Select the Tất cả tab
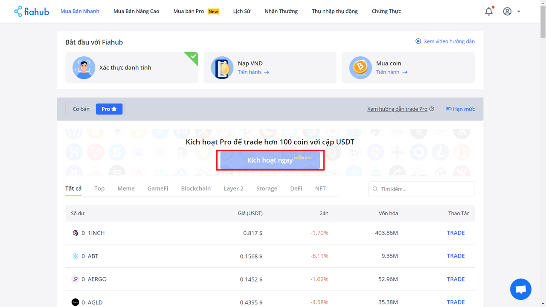Viewport: 546px width, 307px height. (73, 188)
